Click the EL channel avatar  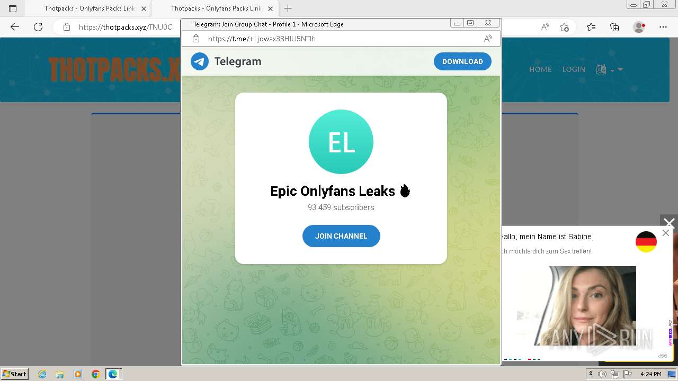(x=341, y=142)
